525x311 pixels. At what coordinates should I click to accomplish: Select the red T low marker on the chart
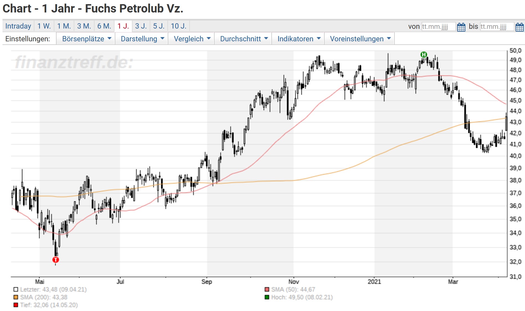[x=56, y=260]
